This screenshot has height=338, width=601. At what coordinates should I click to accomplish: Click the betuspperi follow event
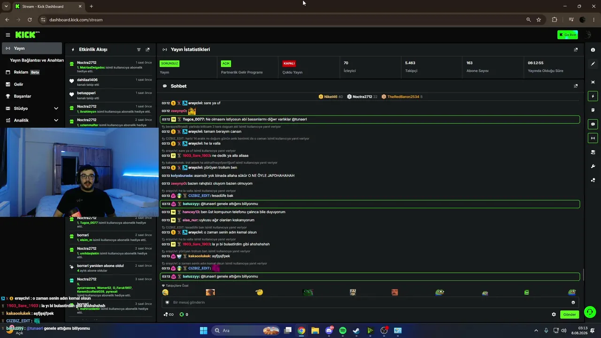point(111,95)
